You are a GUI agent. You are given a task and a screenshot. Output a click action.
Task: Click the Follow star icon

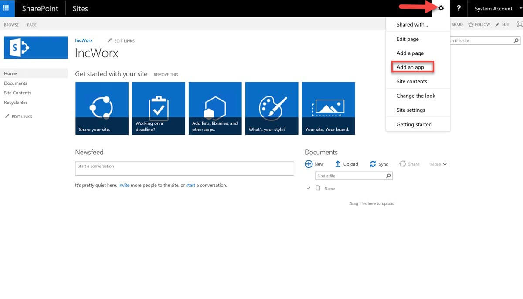pyautogui.click(x=471, y=25)
